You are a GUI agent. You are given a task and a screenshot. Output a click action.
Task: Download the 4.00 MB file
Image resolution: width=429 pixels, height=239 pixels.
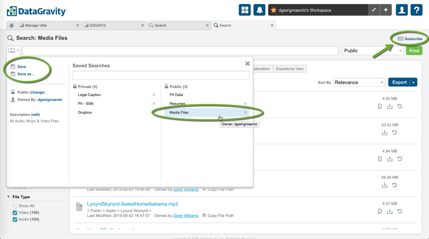pyautogui.click(x=390, y=106)
